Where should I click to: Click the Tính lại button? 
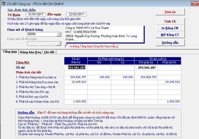click(x=170, y=12)
